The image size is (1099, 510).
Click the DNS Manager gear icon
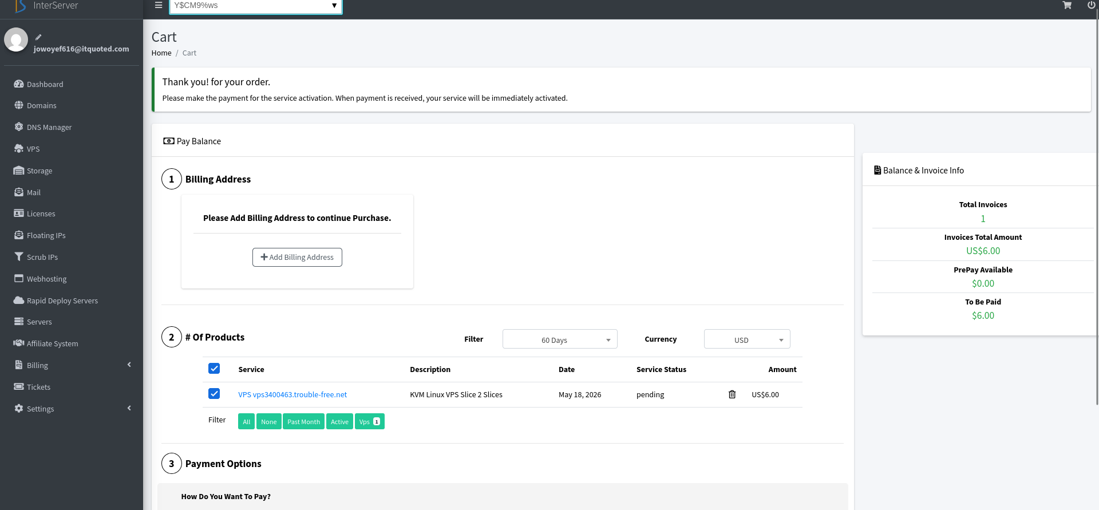click(19, 127)
